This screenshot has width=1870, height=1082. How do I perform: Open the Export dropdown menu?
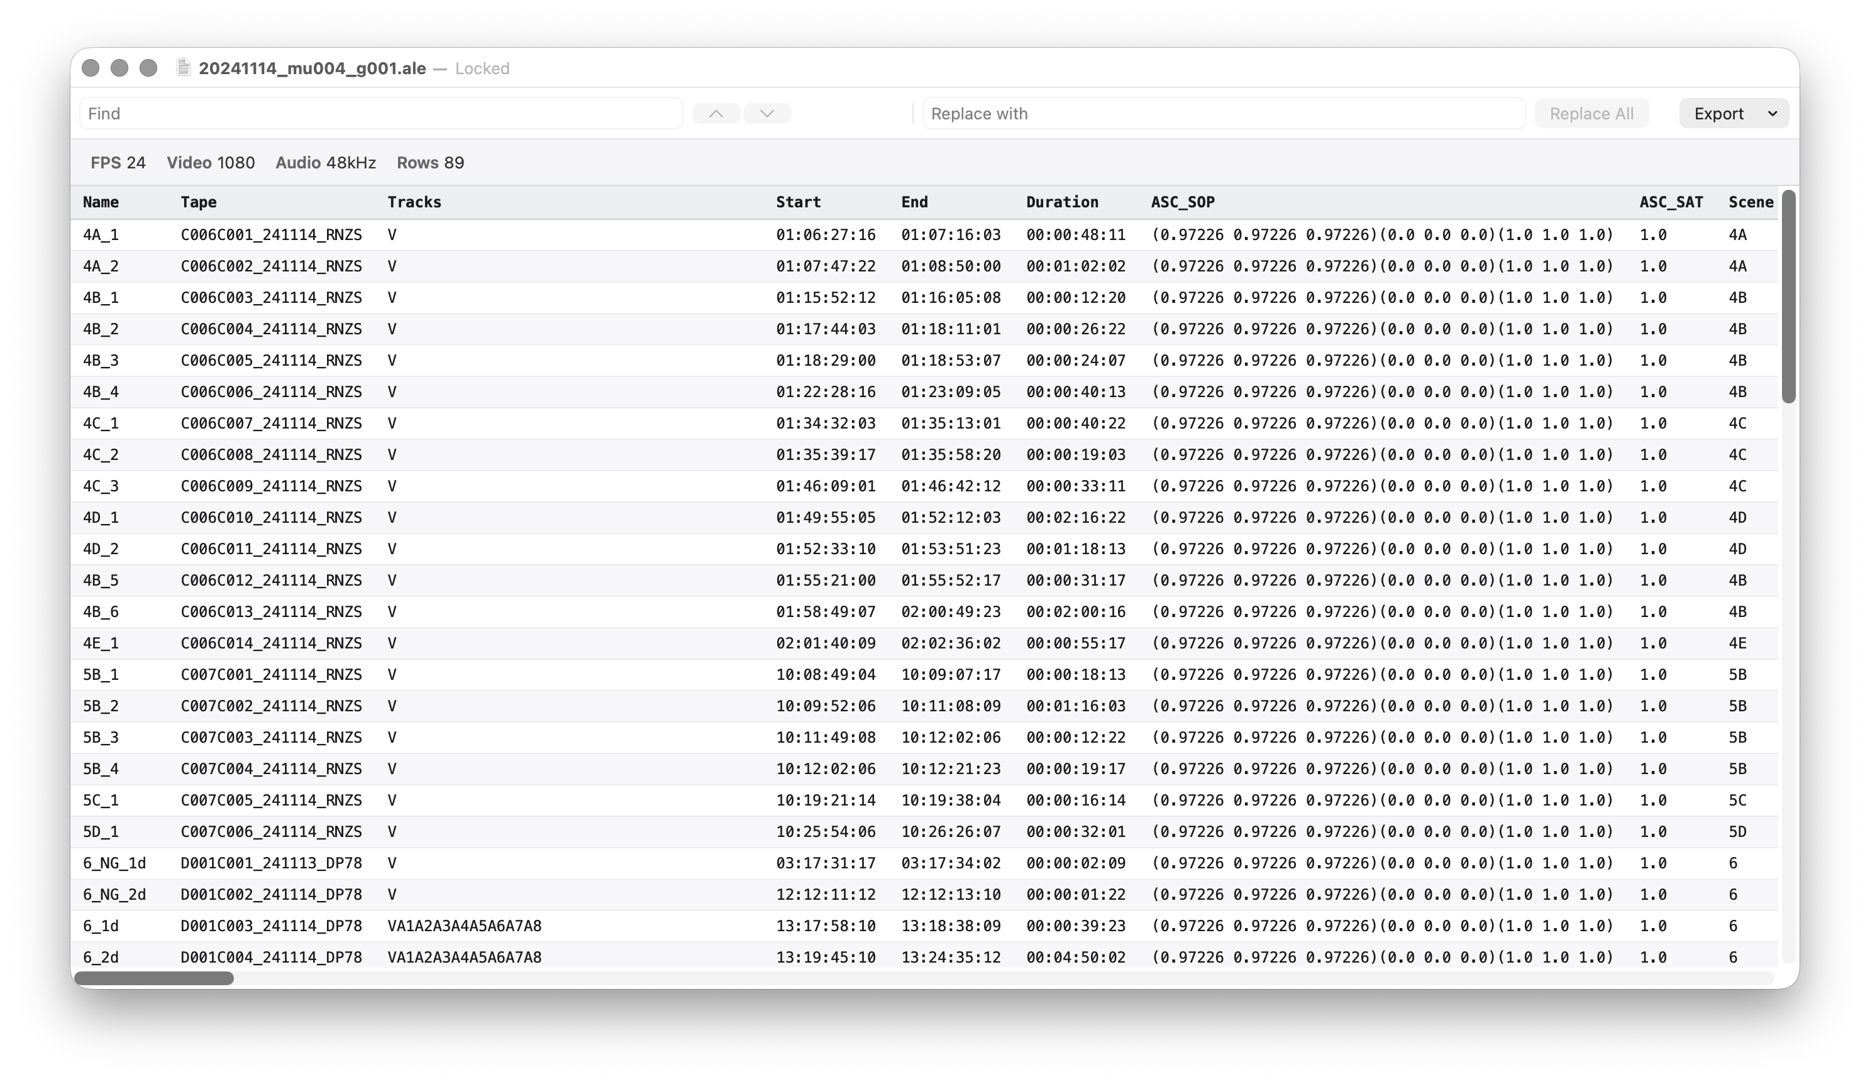click(x=1734, y=114)
